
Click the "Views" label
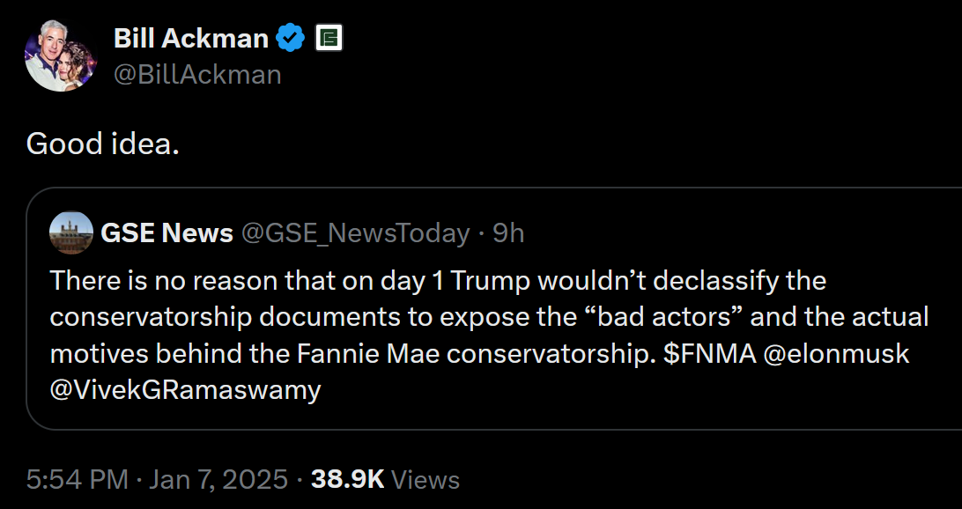[425, 479]
